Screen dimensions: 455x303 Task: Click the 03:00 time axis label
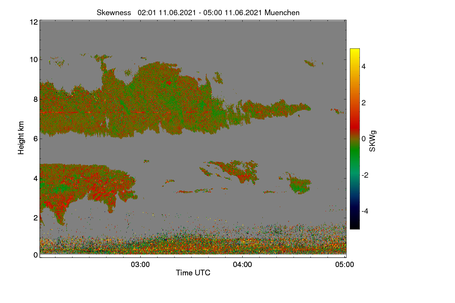click(140, 265)
